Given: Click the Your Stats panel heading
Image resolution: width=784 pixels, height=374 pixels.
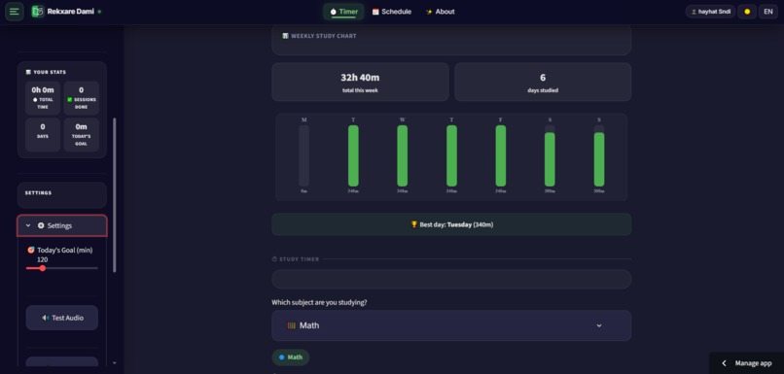Looking at the screenshot, I should coord(50,72).
